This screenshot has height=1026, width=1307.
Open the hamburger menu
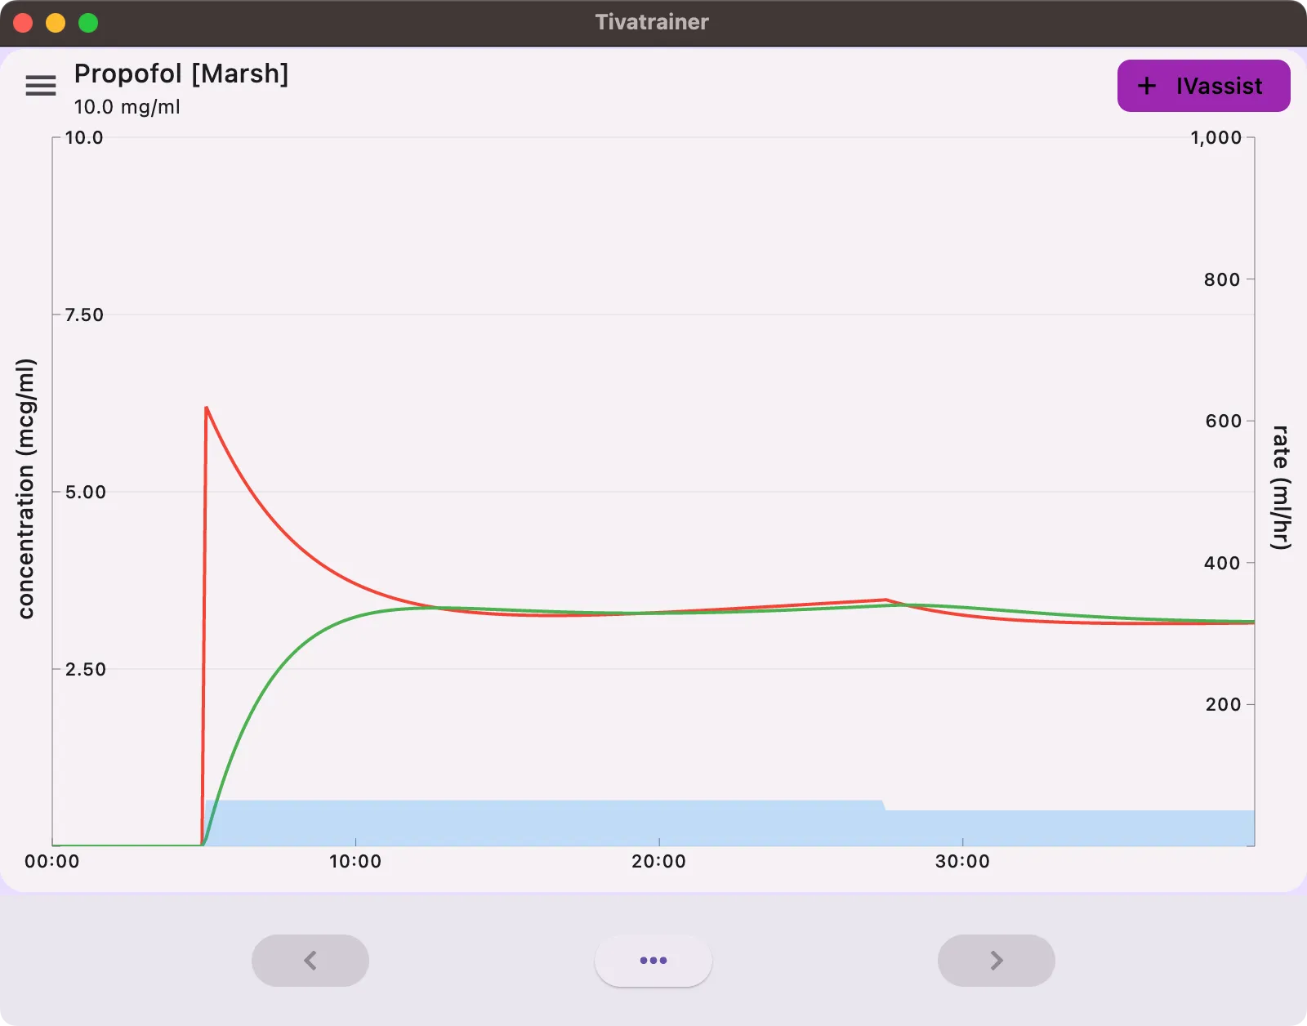coord(41,86)
